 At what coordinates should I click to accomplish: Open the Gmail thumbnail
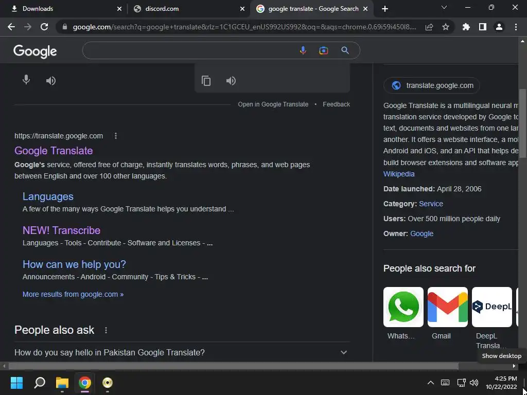point(447,307)
